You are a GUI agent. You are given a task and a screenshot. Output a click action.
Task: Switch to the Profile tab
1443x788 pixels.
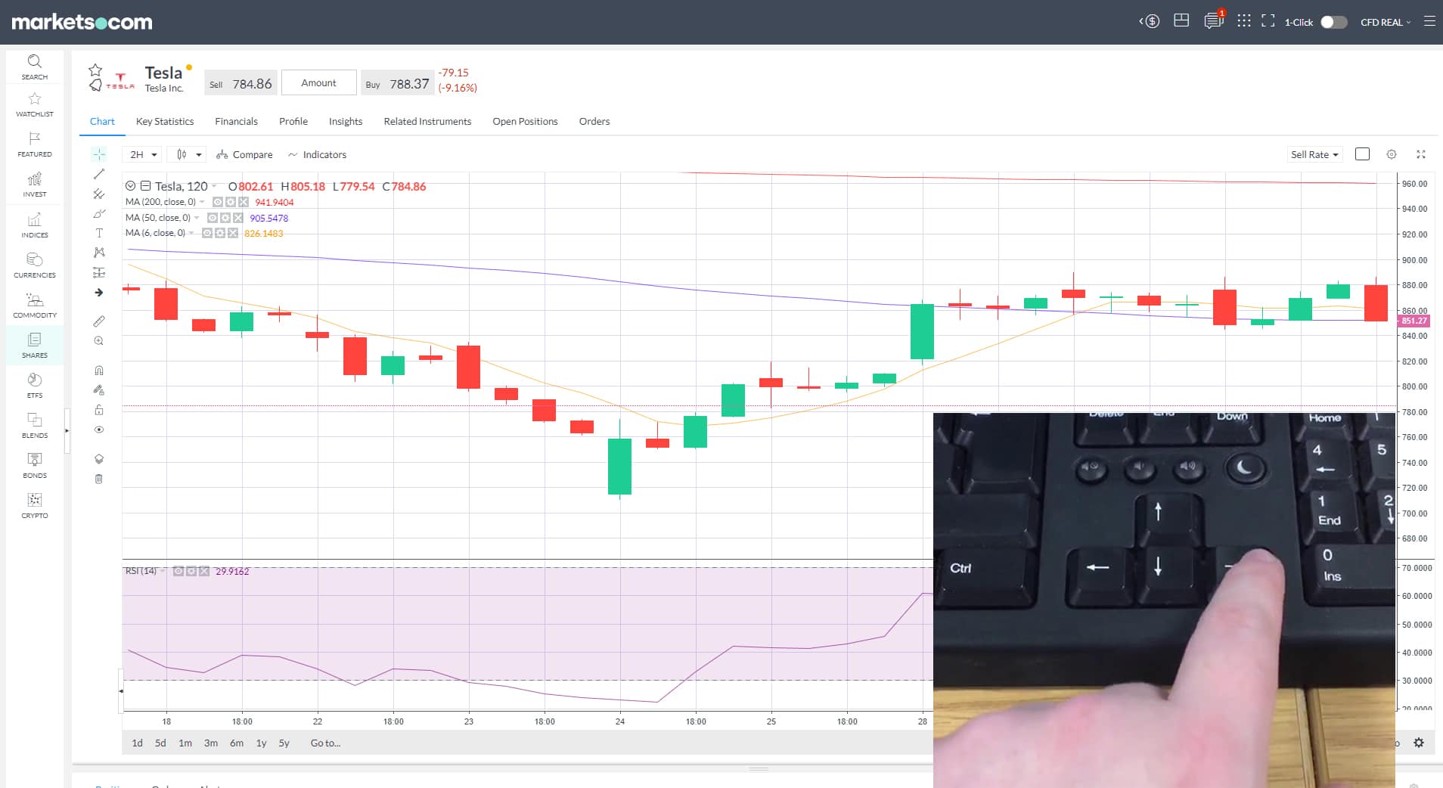point(293,121)
